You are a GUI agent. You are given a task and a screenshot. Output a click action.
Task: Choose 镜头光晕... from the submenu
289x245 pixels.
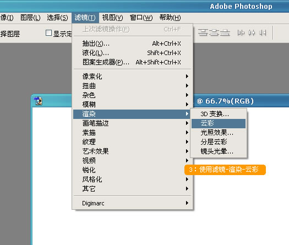(219, 151)
